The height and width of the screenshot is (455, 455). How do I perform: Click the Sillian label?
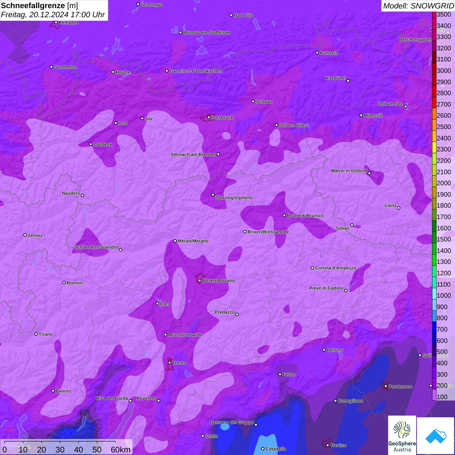click(343, 228)
